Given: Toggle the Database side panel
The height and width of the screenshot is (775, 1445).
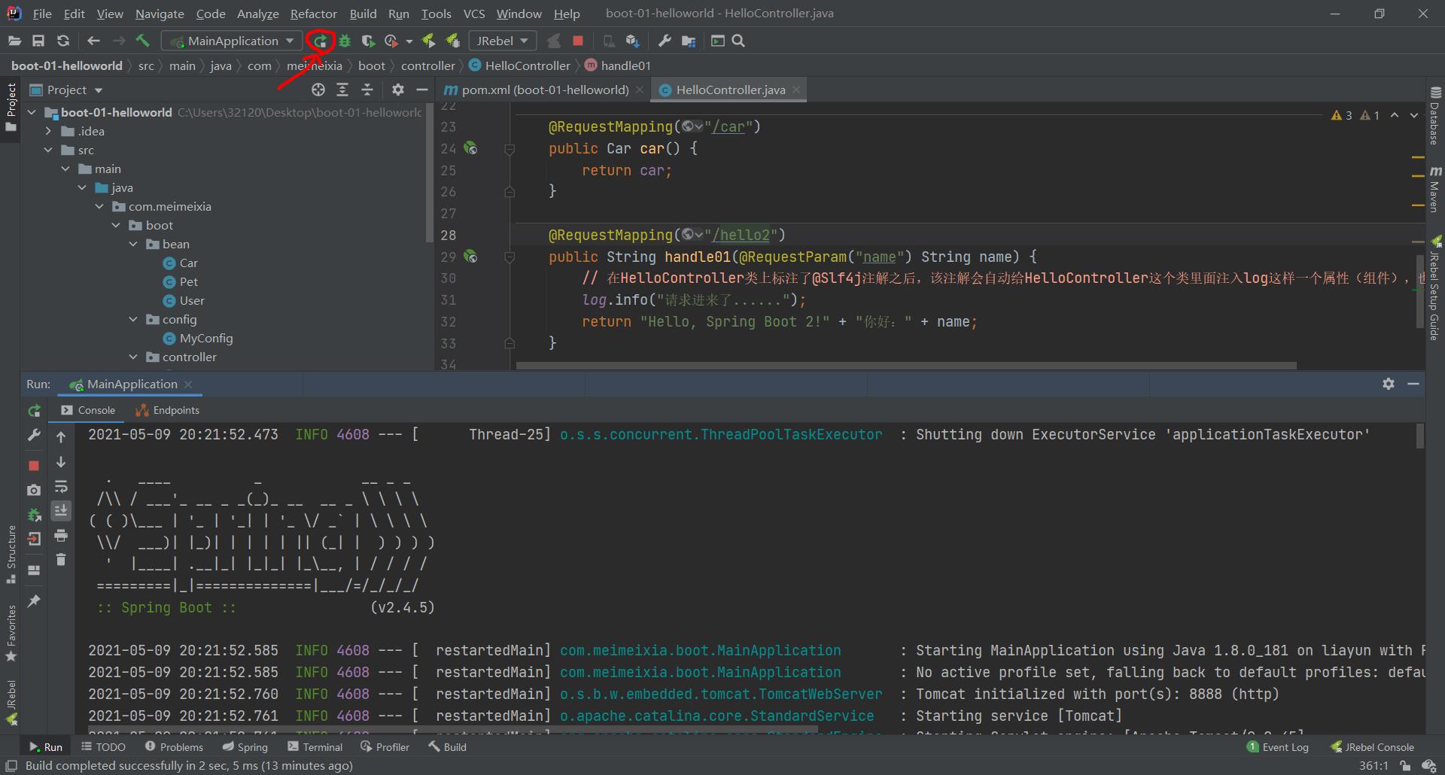Looking at the screenshot, I should (x=1434, y=116).
